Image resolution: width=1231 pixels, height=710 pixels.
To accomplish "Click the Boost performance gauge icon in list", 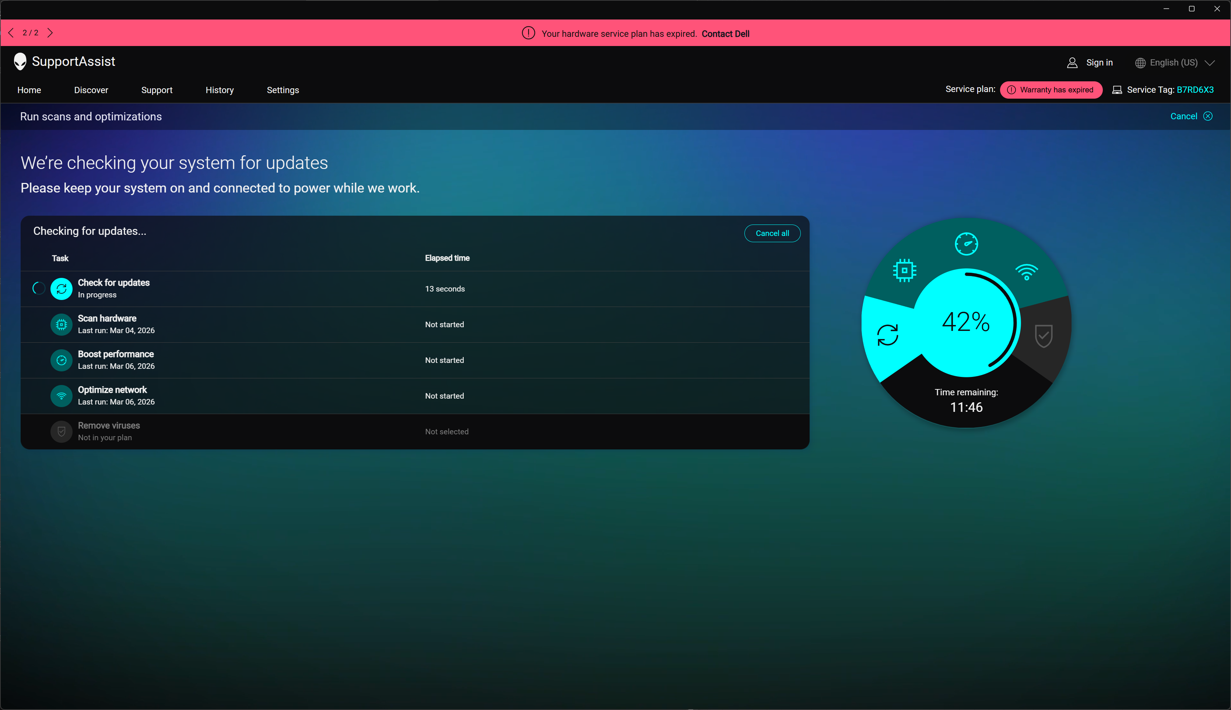I will pos(62,360).
